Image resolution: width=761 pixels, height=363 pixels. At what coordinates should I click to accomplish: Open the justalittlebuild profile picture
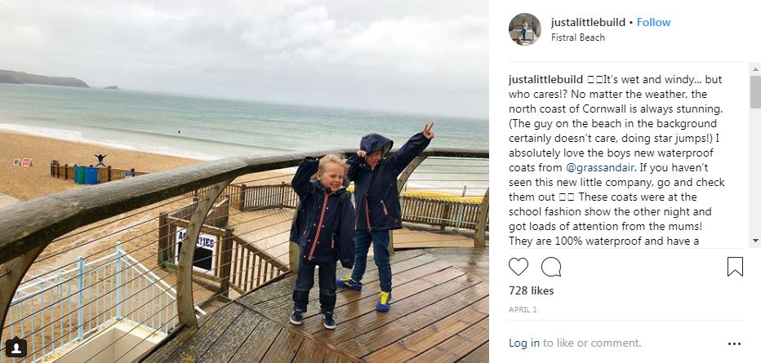525,29
